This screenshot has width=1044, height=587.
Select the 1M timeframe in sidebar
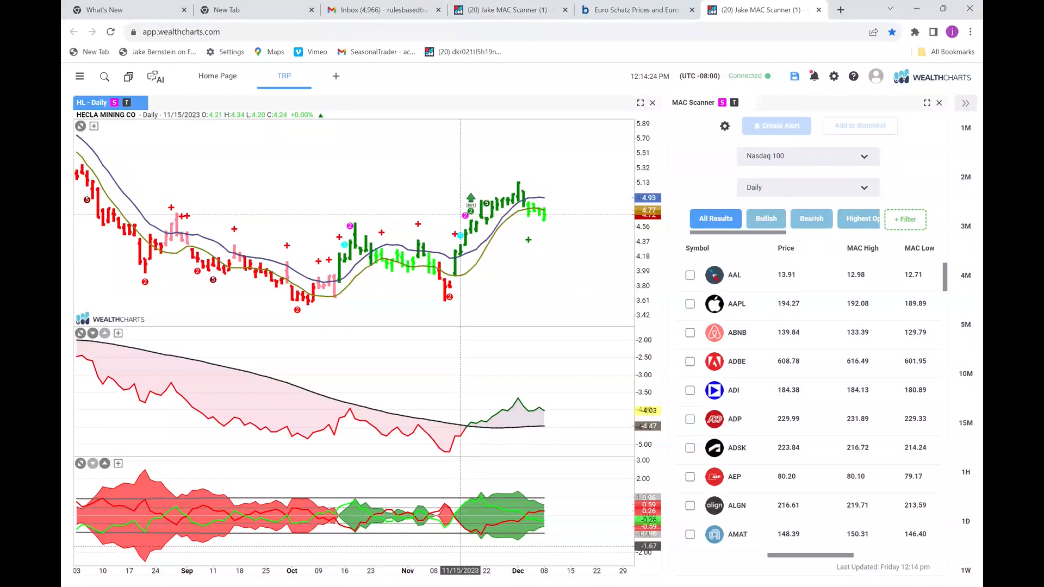click(x=966, y=128)
